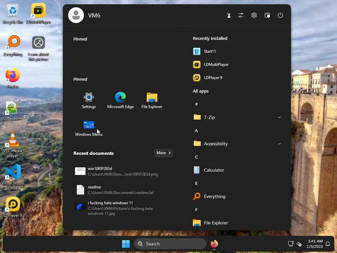Open recent document readme
337x253 pixels.
click(x=124, y=190)
